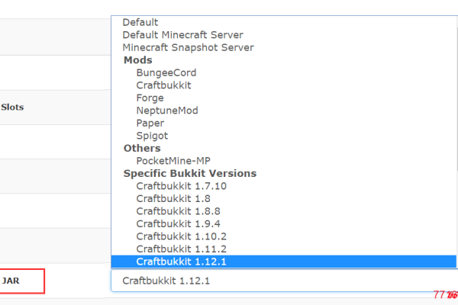This screenshot has width=458, height=305.
Task: Select Spigot server option
Action: tap(151, 135)
